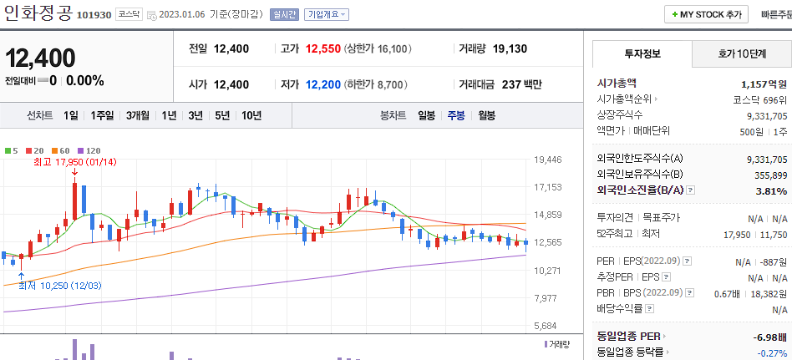This screenshot has width=792, height=360.
Task: Click green 5-day moving average legend
Action: 12,150
